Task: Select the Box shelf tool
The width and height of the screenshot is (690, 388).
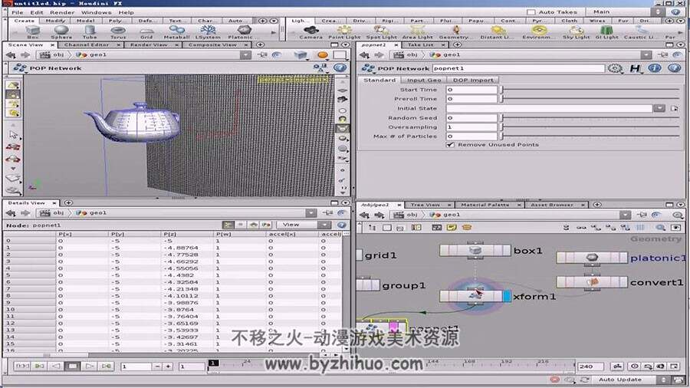Action: [x=33, y=32]
